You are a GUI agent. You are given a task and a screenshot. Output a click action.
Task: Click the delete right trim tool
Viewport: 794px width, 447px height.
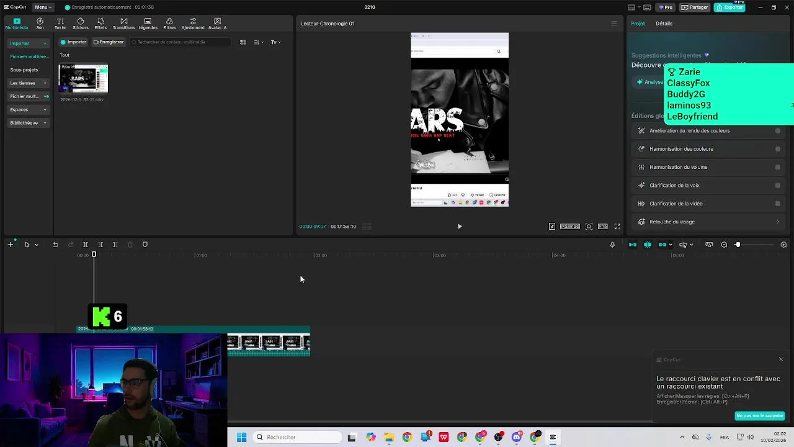(115, 245)
